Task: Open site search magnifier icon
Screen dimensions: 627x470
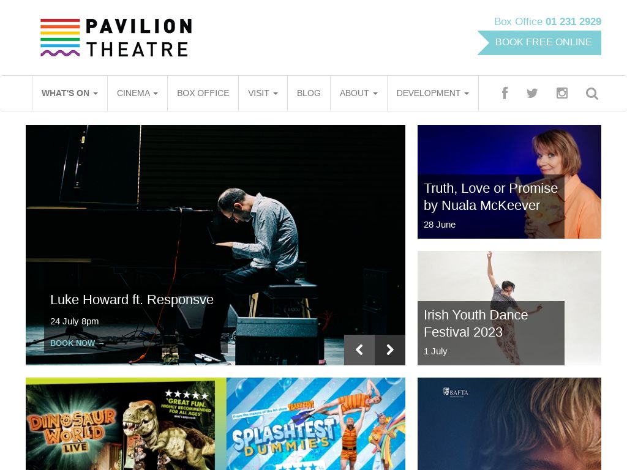Action: point(592,94)
